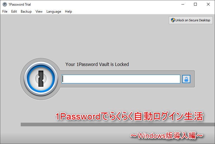
Task: Click the 1Password title bar app icon
Action: tap(5, 4)
